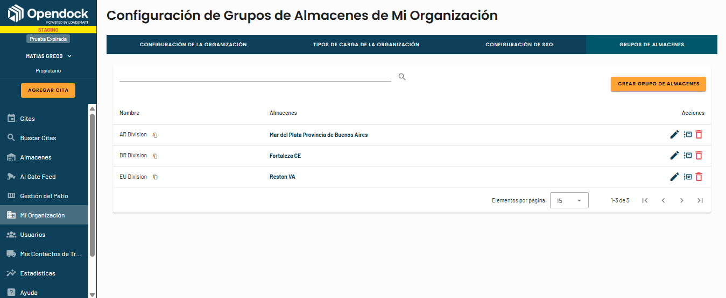Open Usuarios in the sidebar
The image size is (726, 298).
coord(44,234)
